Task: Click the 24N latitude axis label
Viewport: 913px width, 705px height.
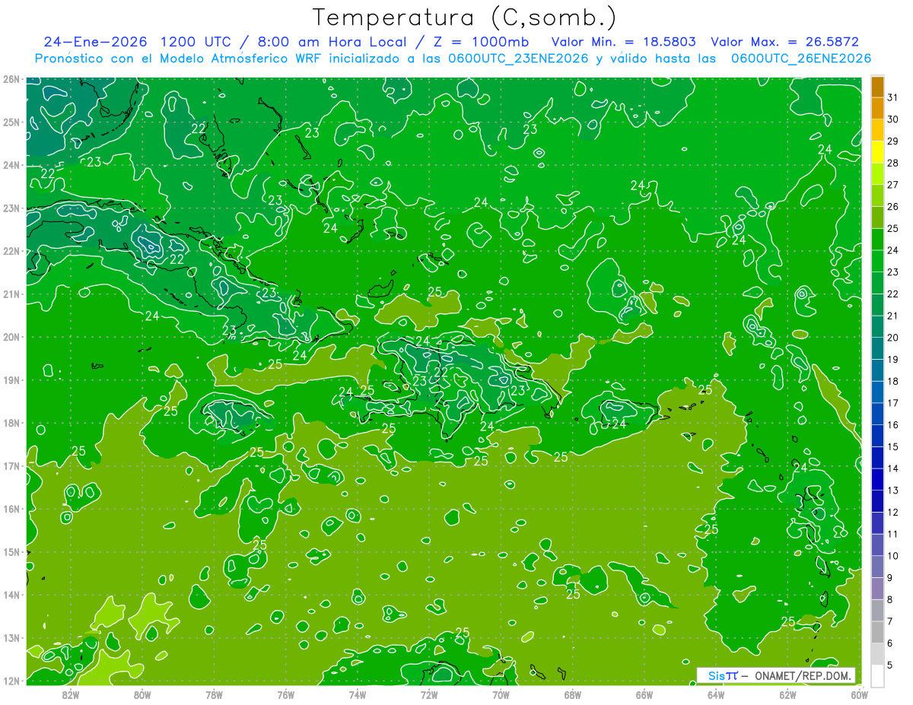Action: click(11, 165)
